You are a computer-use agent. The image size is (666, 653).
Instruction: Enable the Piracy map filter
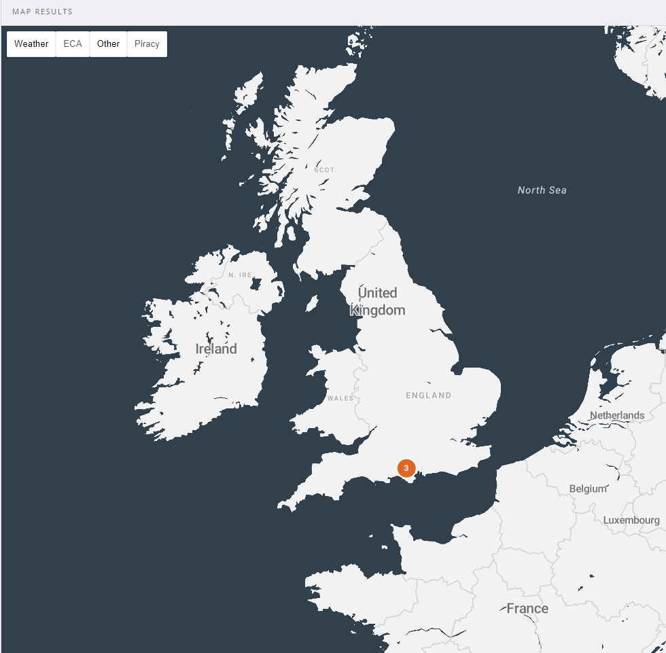(147, 43)
